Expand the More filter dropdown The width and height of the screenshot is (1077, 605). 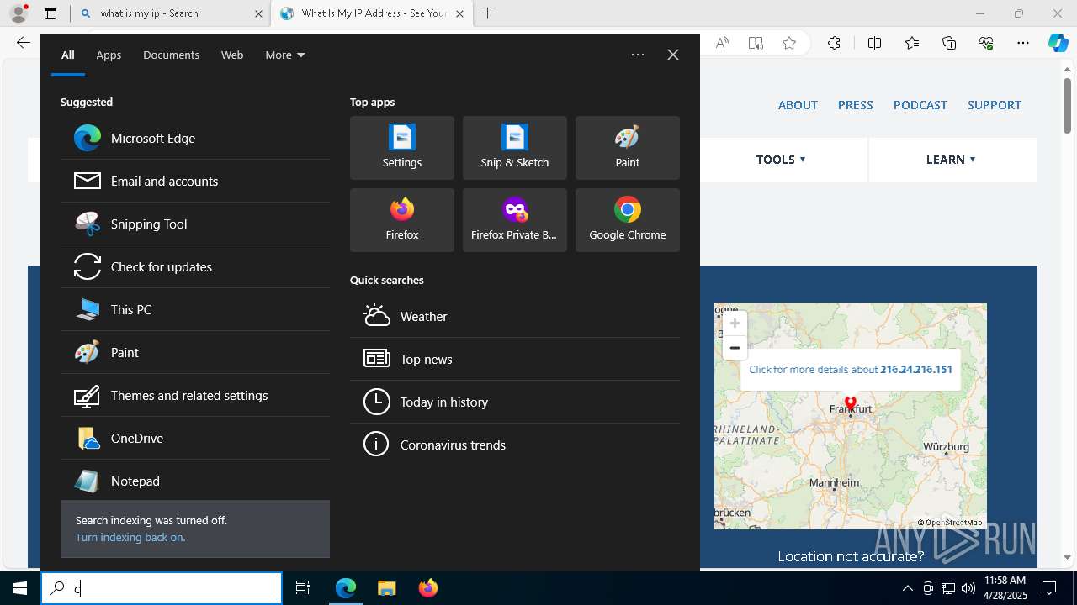(x=285, y=55)
